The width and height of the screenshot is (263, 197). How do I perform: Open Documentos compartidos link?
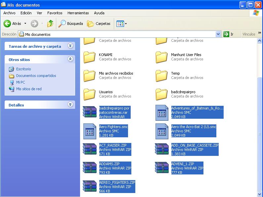36,76
